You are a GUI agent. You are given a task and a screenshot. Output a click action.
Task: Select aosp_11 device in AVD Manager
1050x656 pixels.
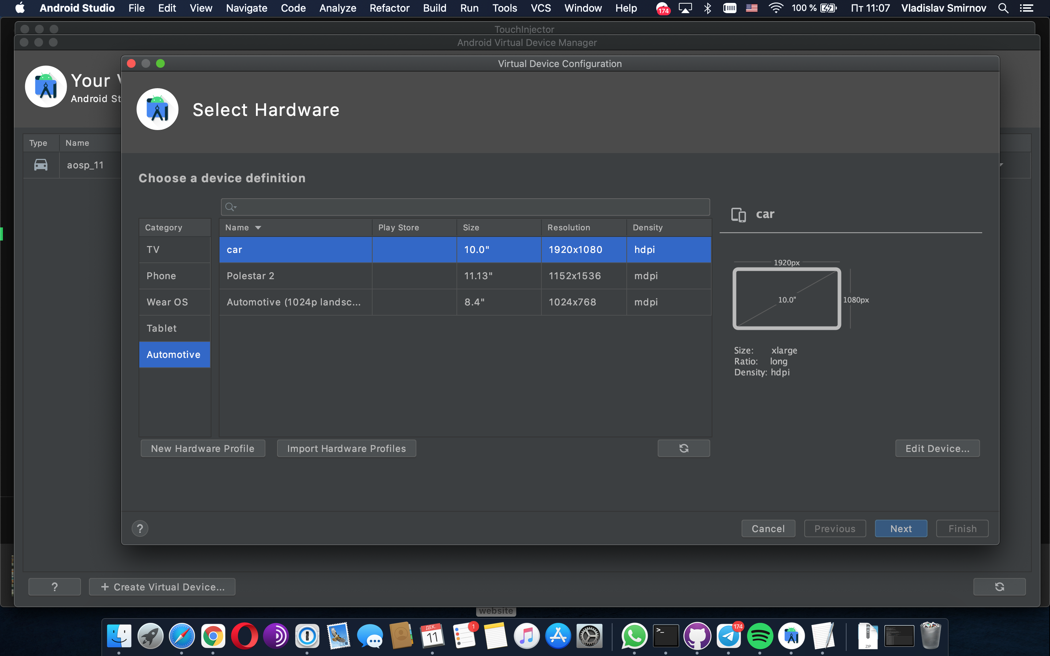click(85, 165)
